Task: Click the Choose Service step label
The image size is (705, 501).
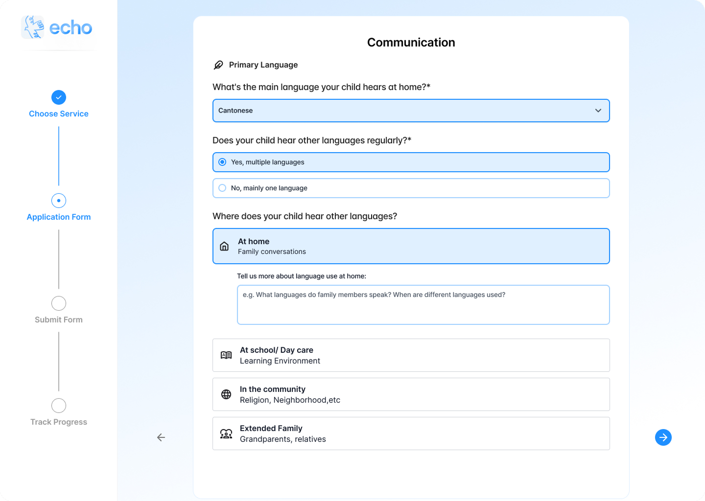Action: [x=59, y=114]
